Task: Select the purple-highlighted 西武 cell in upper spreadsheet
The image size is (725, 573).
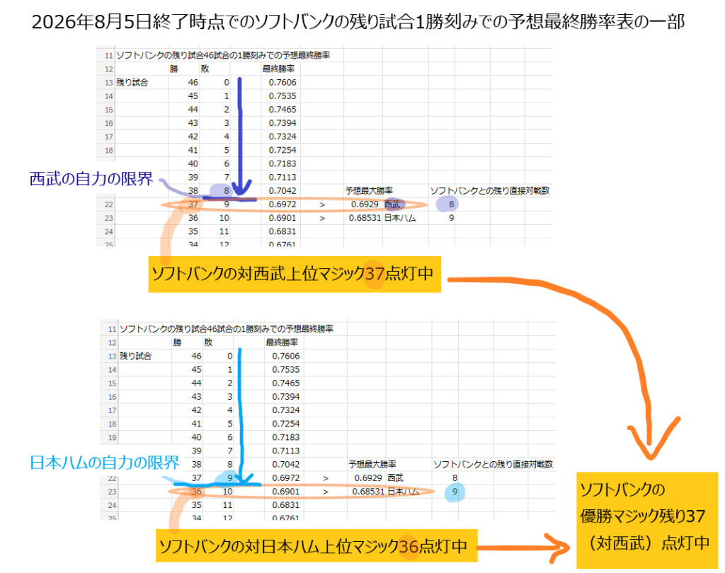Action: (393, 204)
